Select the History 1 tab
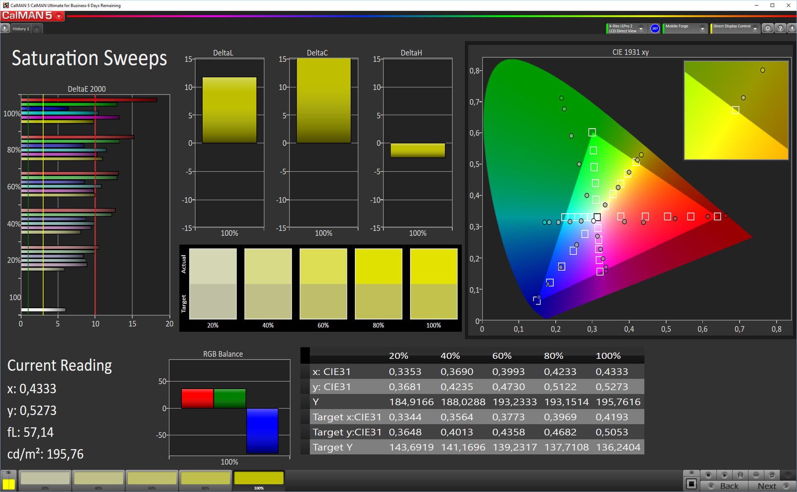 pos(21,29)
